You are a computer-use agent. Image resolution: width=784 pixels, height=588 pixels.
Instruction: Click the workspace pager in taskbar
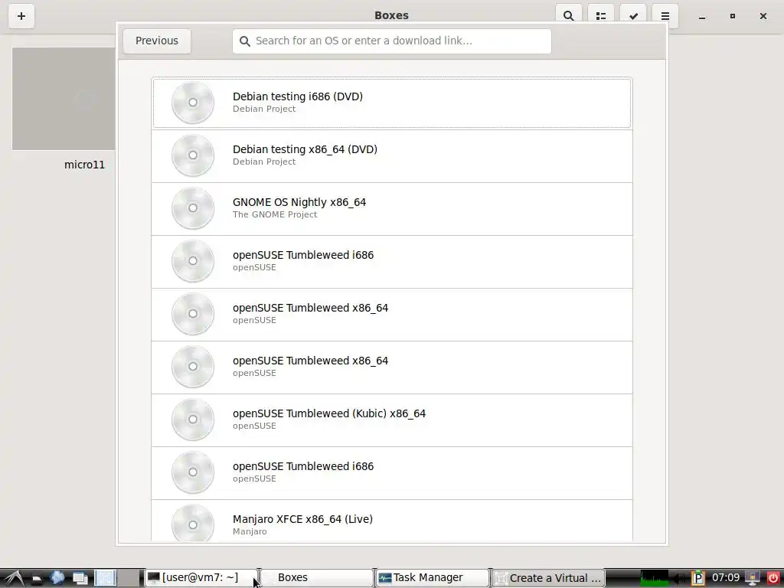[x=117, y=578]
